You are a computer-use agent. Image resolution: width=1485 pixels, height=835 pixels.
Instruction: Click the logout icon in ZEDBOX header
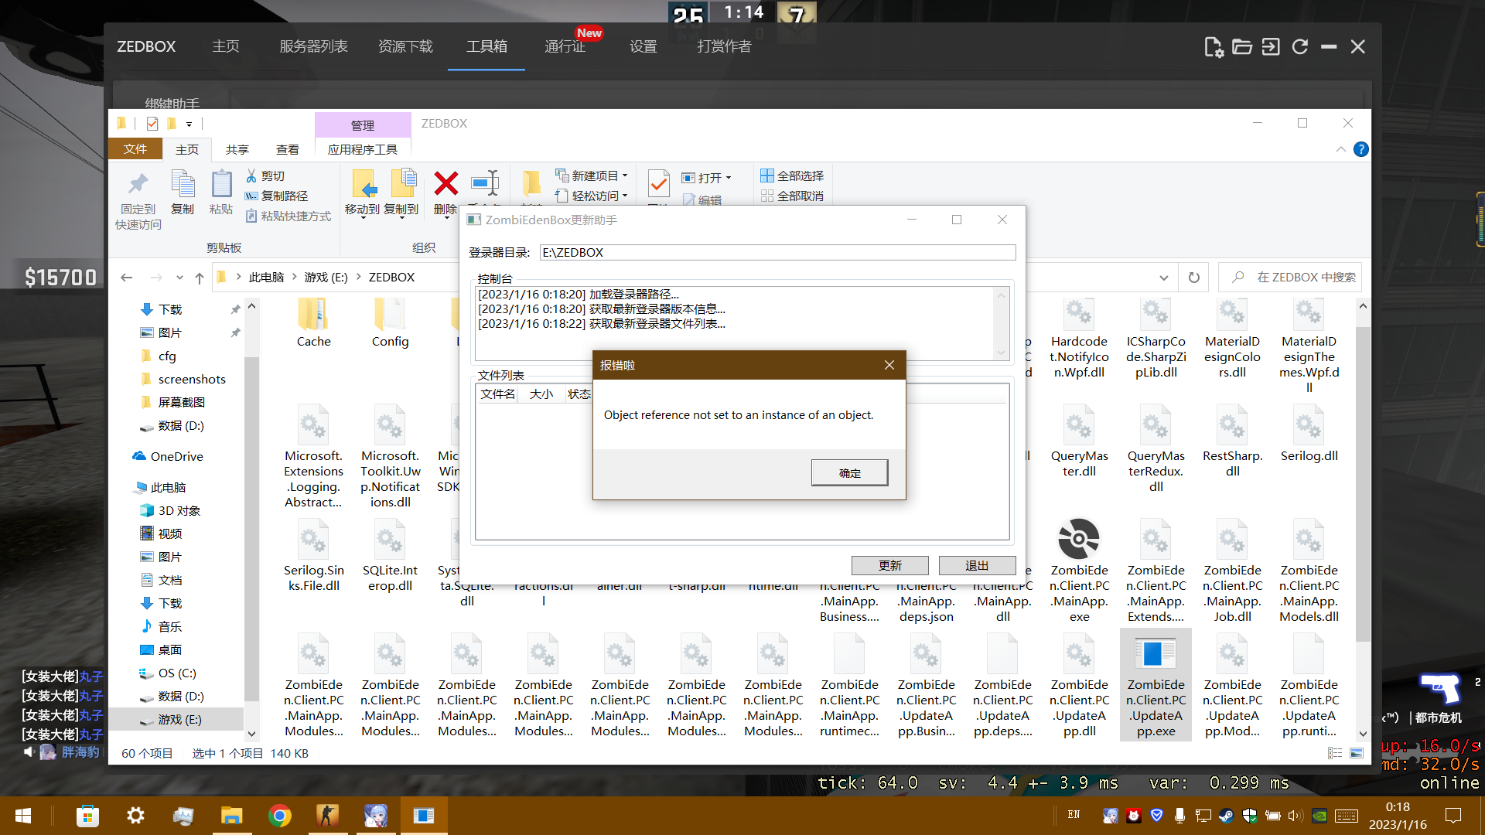click(1271, 47)
